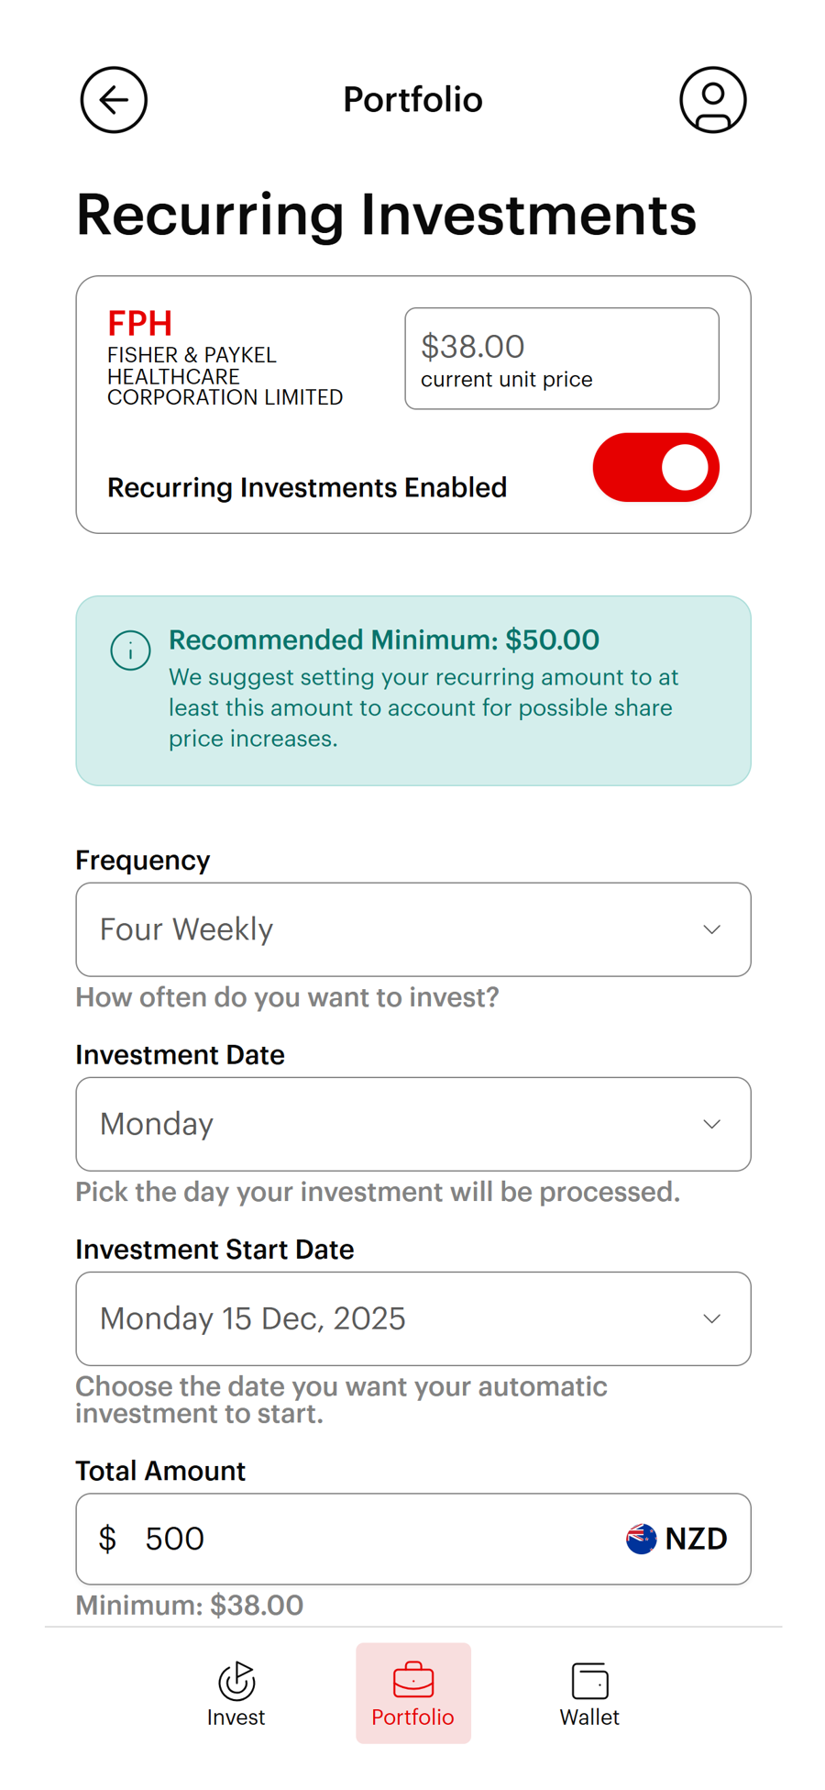Click the Total Amount input field

[367, 1539]
